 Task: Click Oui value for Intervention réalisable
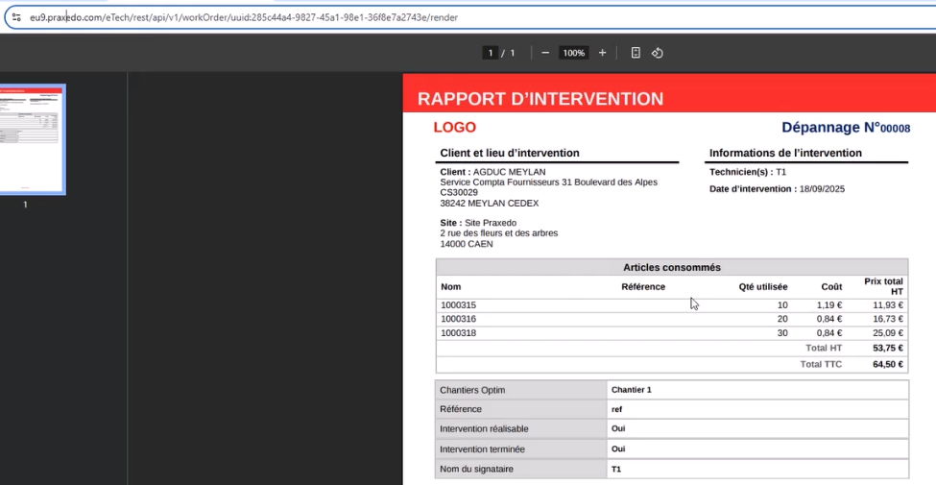618,429
